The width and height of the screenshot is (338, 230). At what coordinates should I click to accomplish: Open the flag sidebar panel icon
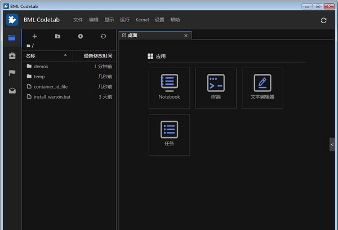coord(12,73)
